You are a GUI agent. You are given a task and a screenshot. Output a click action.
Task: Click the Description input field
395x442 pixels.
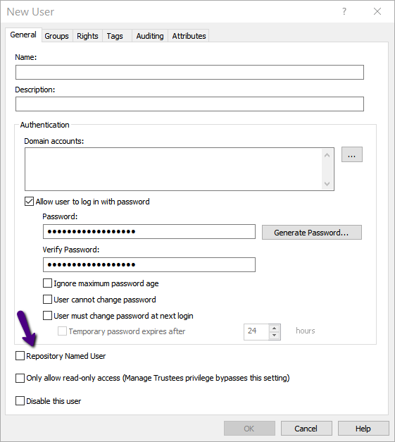[x=190, y=104]
